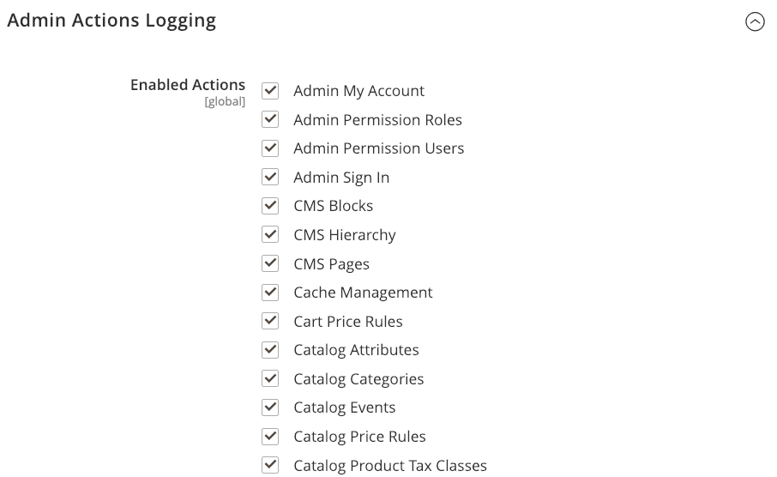Viewport: 777px width, 477px height.
Task: Uncheck the Cache Management checkbox
Action: 270,293
